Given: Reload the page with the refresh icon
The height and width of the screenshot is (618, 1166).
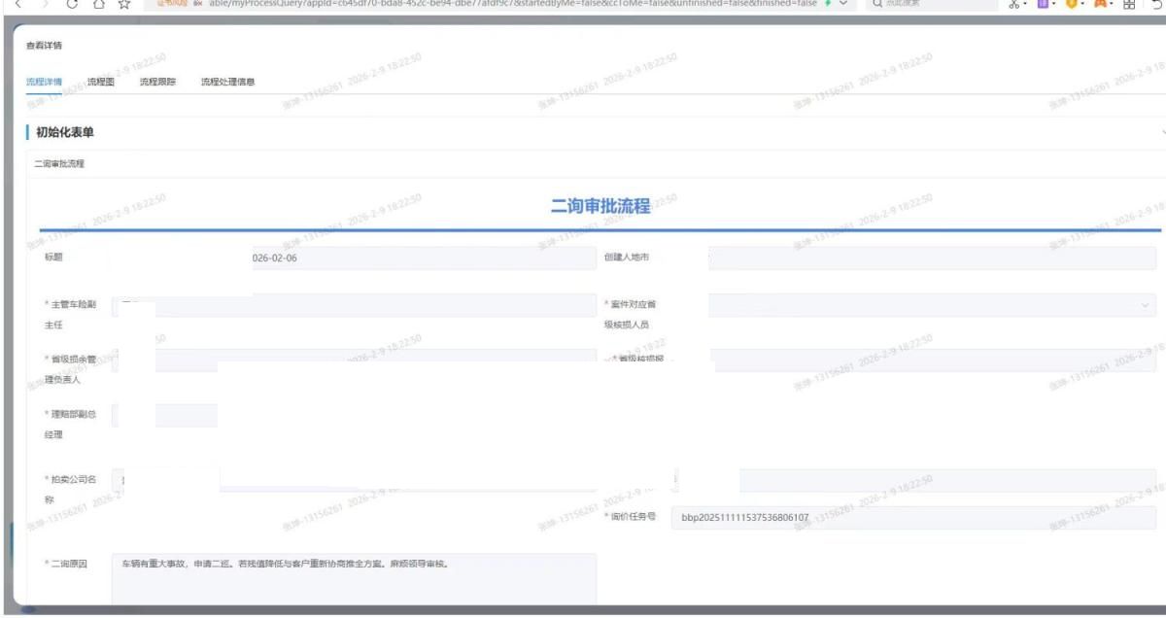Looking at the screenshot, I should [x=71, y=5].
